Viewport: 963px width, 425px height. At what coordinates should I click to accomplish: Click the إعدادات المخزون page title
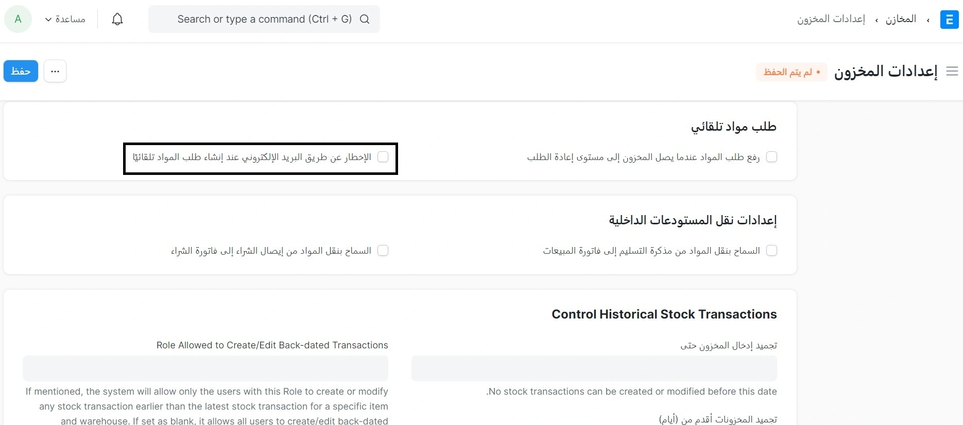click(886, 71)
